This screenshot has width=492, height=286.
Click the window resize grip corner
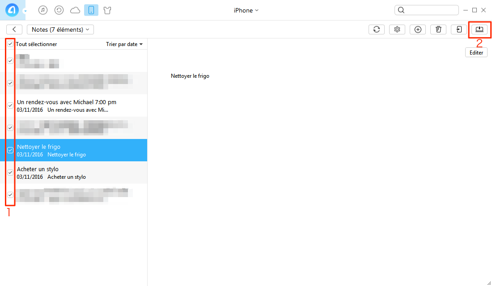coord(489,283)
